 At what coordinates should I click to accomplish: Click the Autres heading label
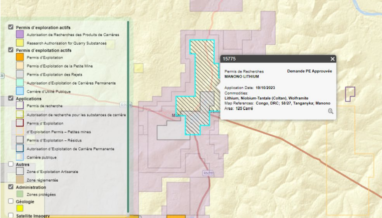pyautogui.click(x=23, y=164)
